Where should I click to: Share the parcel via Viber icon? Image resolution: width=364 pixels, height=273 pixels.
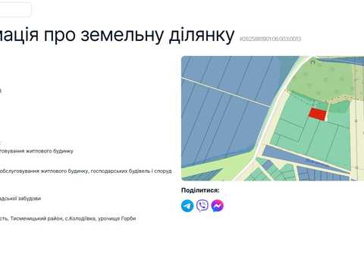pos(202,206)
